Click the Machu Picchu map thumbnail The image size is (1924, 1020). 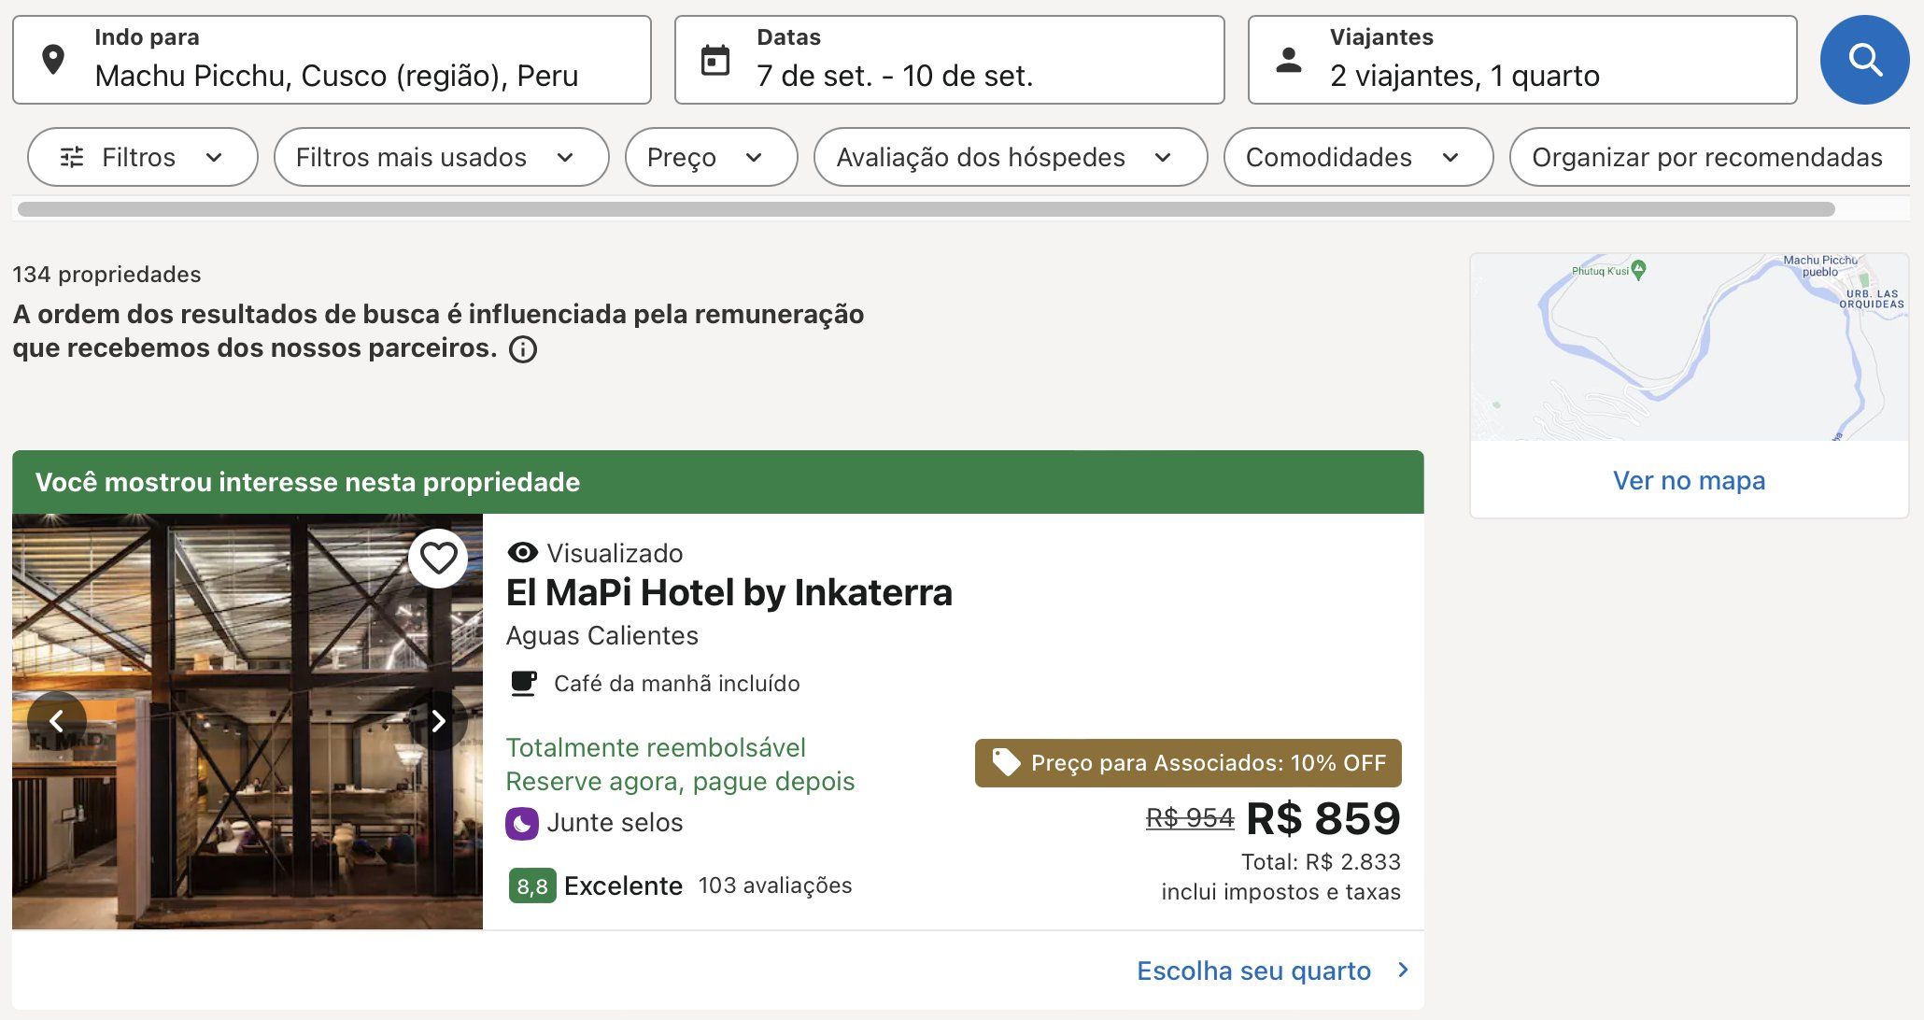pos(1689,347)
